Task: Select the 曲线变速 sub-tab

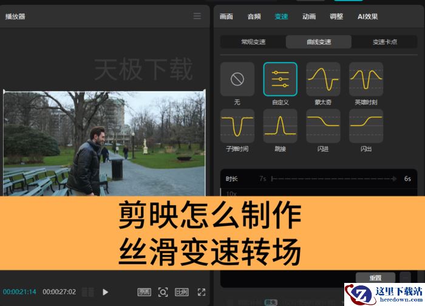Action: coord(319,42)
